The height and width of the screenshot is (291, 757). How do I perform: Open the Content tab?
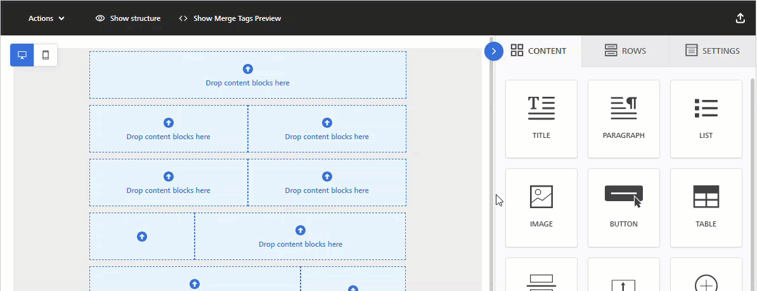[x=538, y=51]
